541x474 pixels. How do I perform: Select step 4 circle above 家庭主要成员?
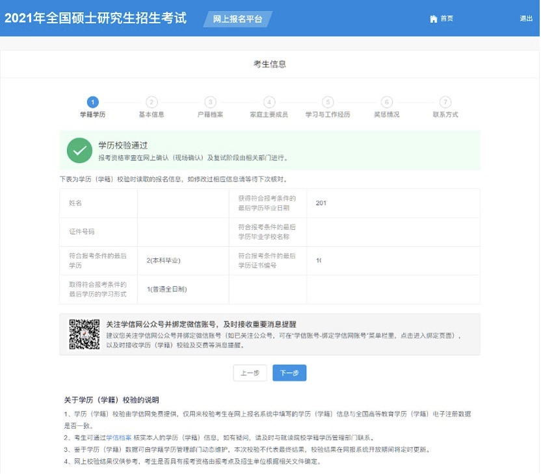[269, 102]
